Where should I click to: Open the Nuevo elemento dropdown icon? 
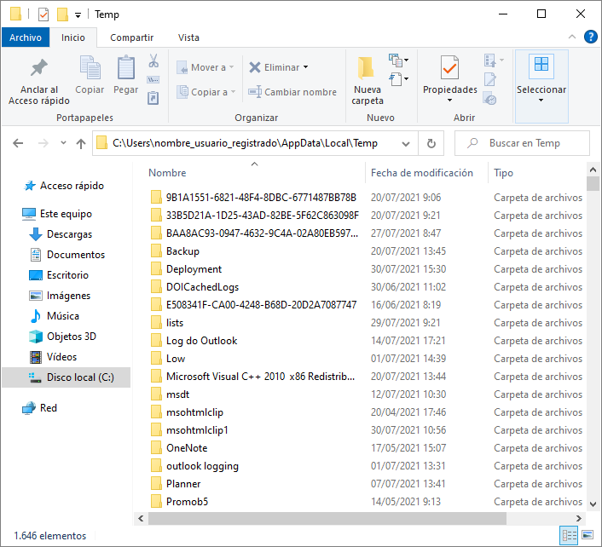coord(398,60)
